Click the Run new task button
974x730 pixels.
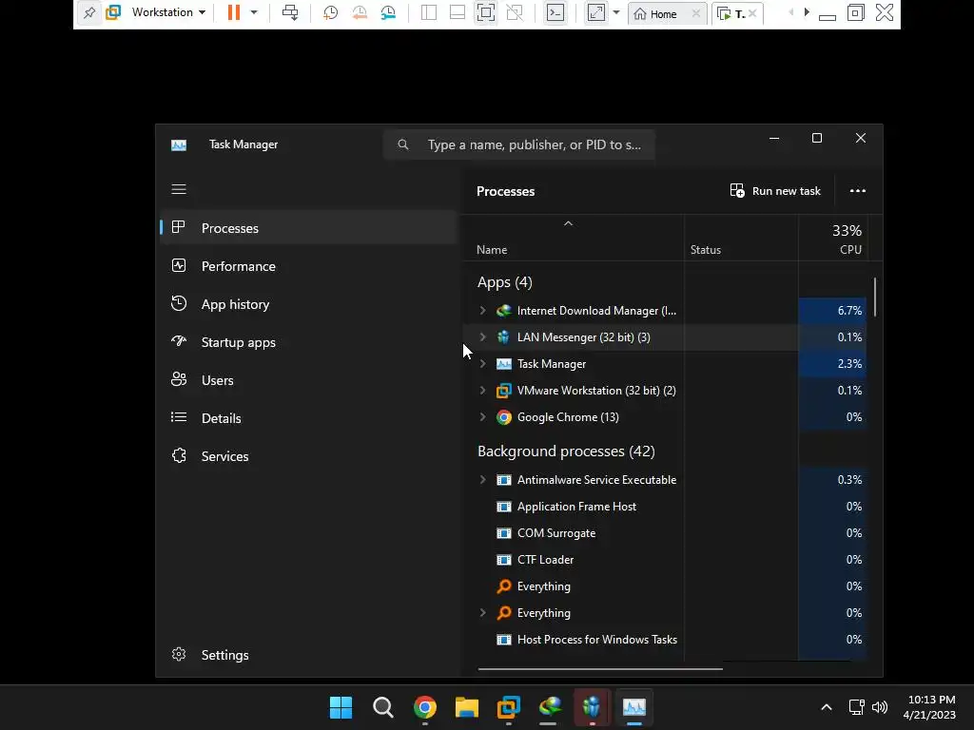[775, 190]
